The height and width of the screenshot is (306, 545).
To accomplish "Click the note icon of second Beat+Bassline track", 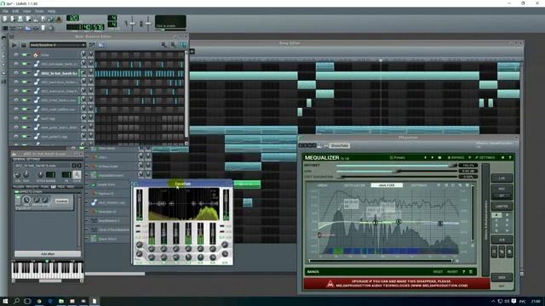I will click(37, 64).
